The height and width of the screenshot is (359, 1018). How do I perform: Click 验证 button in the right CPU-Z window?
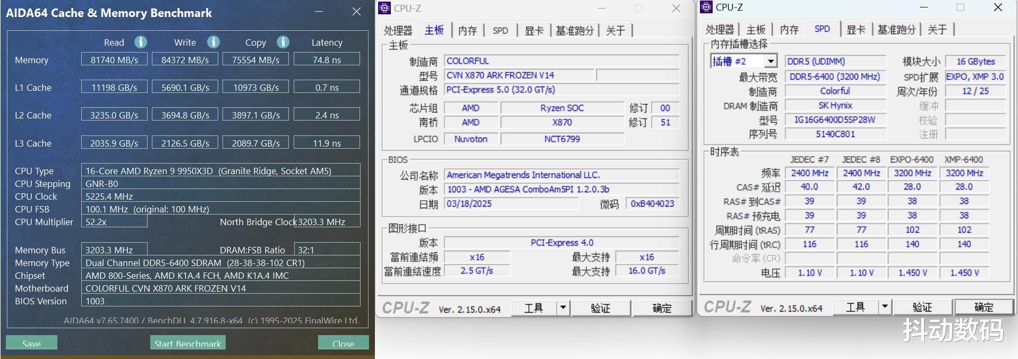pos(922,306)
